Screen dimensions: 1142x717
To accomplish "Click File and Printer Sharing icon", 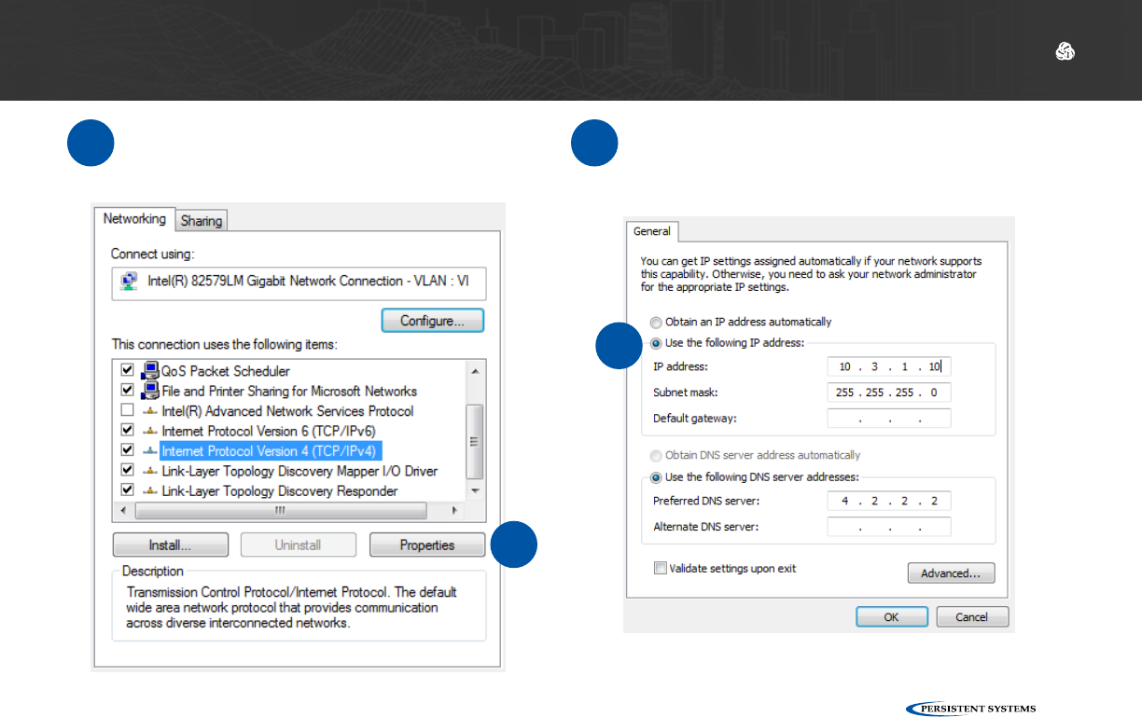I will tap(150, 391).
